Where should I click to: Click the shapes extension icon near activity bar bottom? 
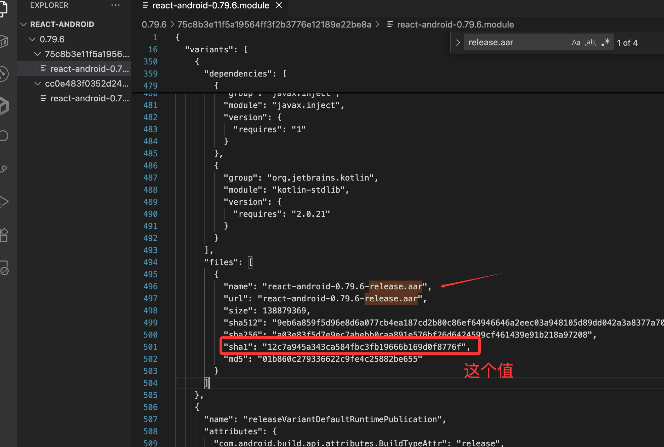pyautogui.click(x=4, y=235)
